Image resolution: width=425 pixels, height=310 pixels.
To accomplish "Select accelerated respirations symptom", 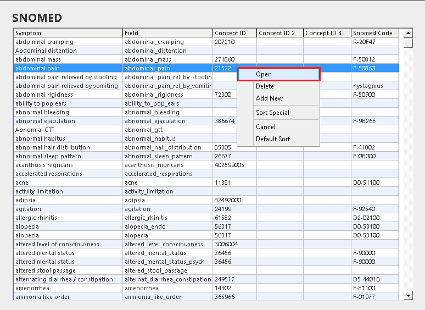I will (68, 174).
